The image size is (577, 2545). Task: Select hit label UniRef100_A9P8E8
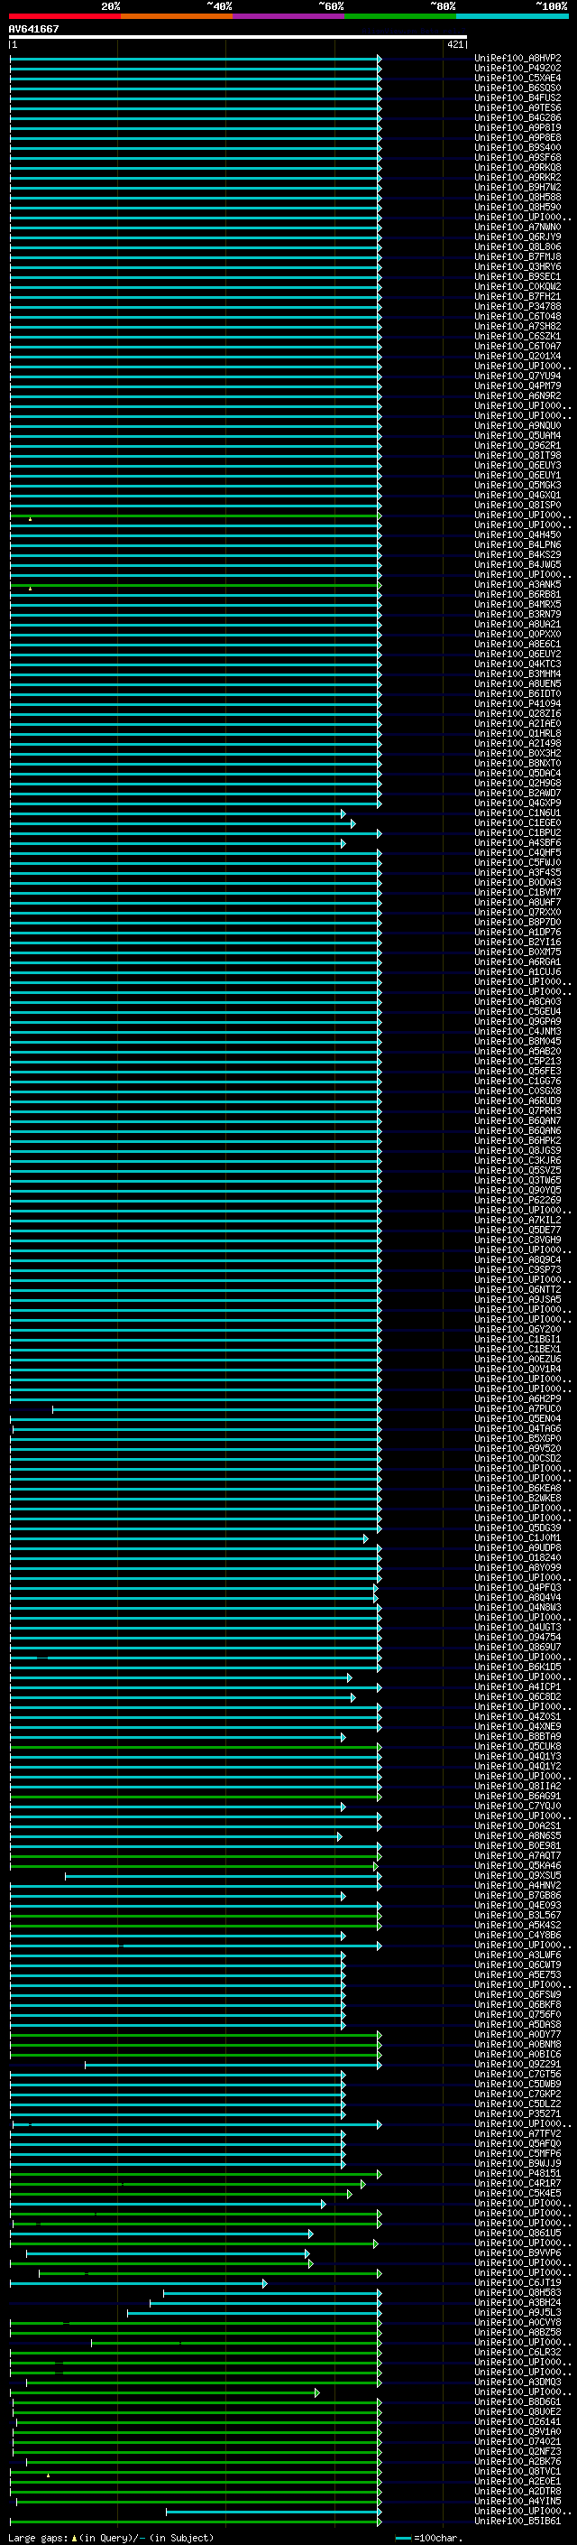click(517, 137)
